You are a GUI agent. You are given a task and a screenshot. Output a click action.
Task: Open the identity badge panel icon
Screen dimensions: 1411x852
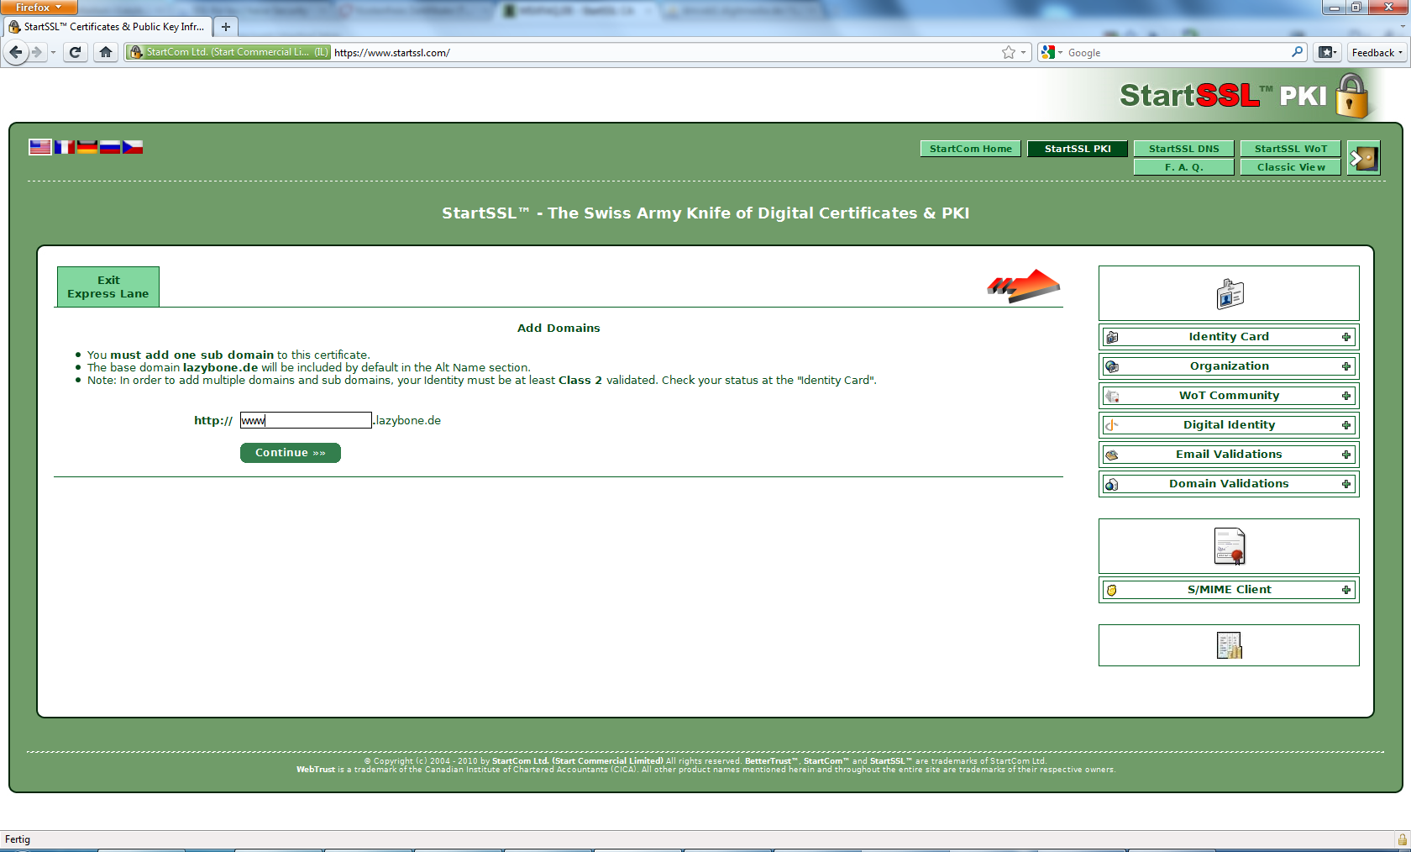(x=1230, y=294)
